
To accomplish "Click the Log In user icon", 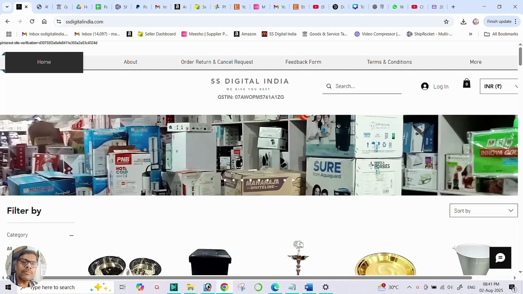I will coord(425,87).
